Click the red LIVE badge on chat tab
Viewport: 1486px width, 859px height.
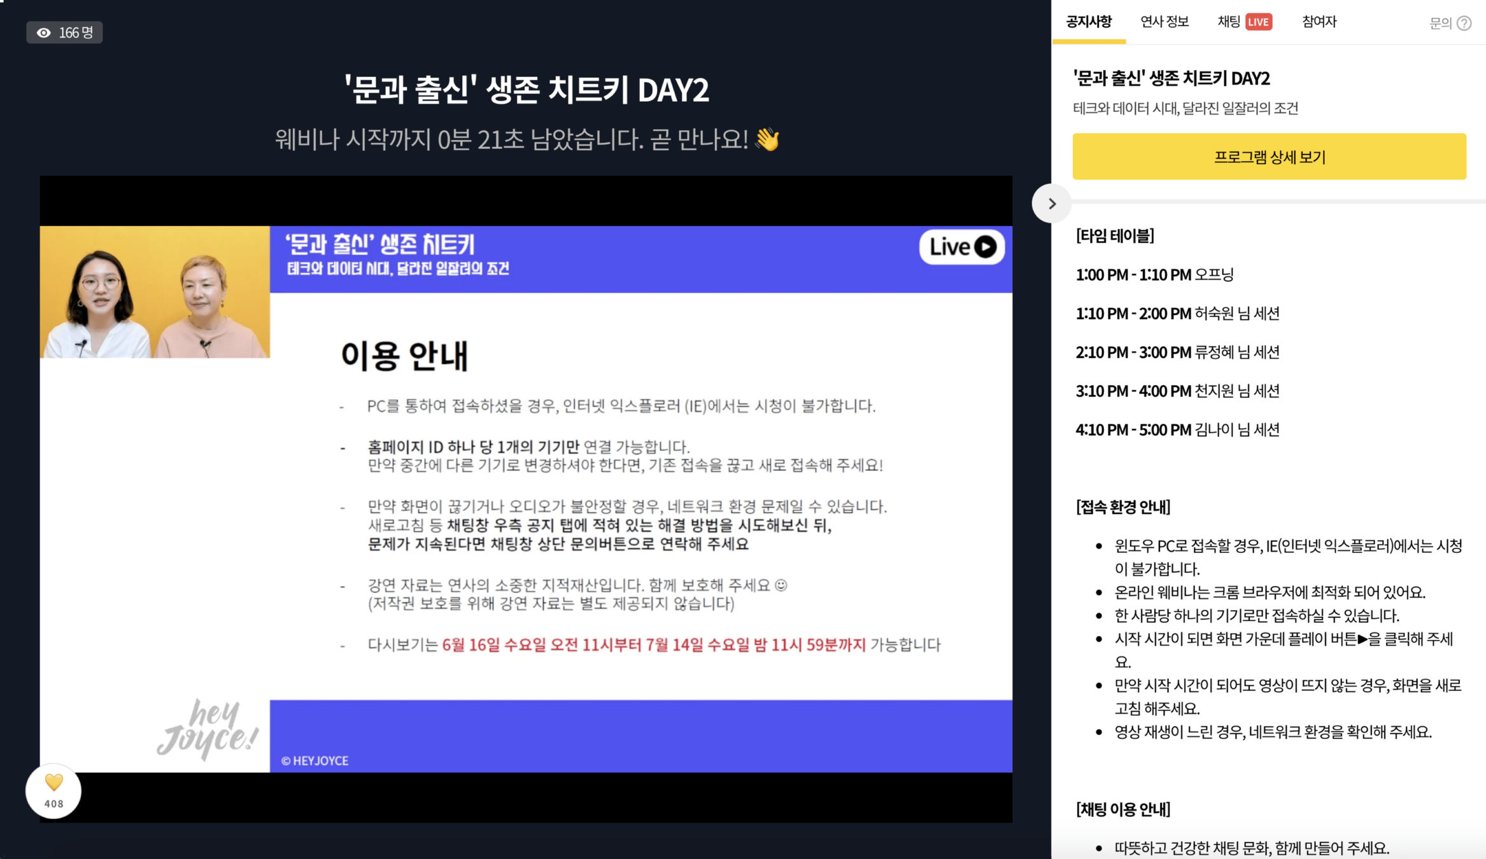[1258, 22]
